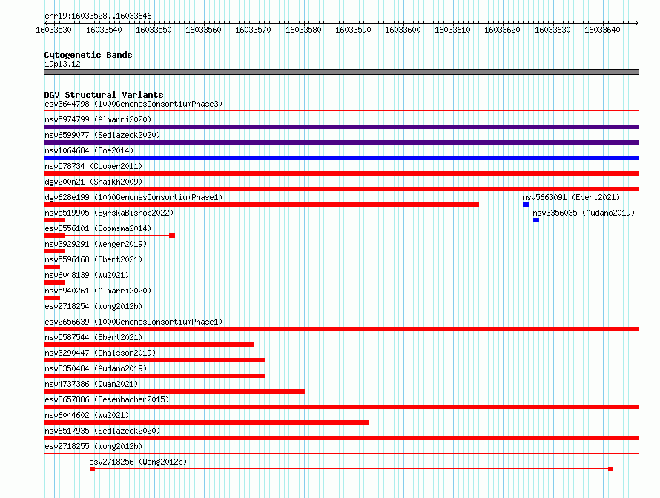Image resolution: width=660 pixels, height=498 pixels.
Task: Click the dgv628e199 (1000GenomesConsortiumPhase1) label
Action: pos(133,197)
